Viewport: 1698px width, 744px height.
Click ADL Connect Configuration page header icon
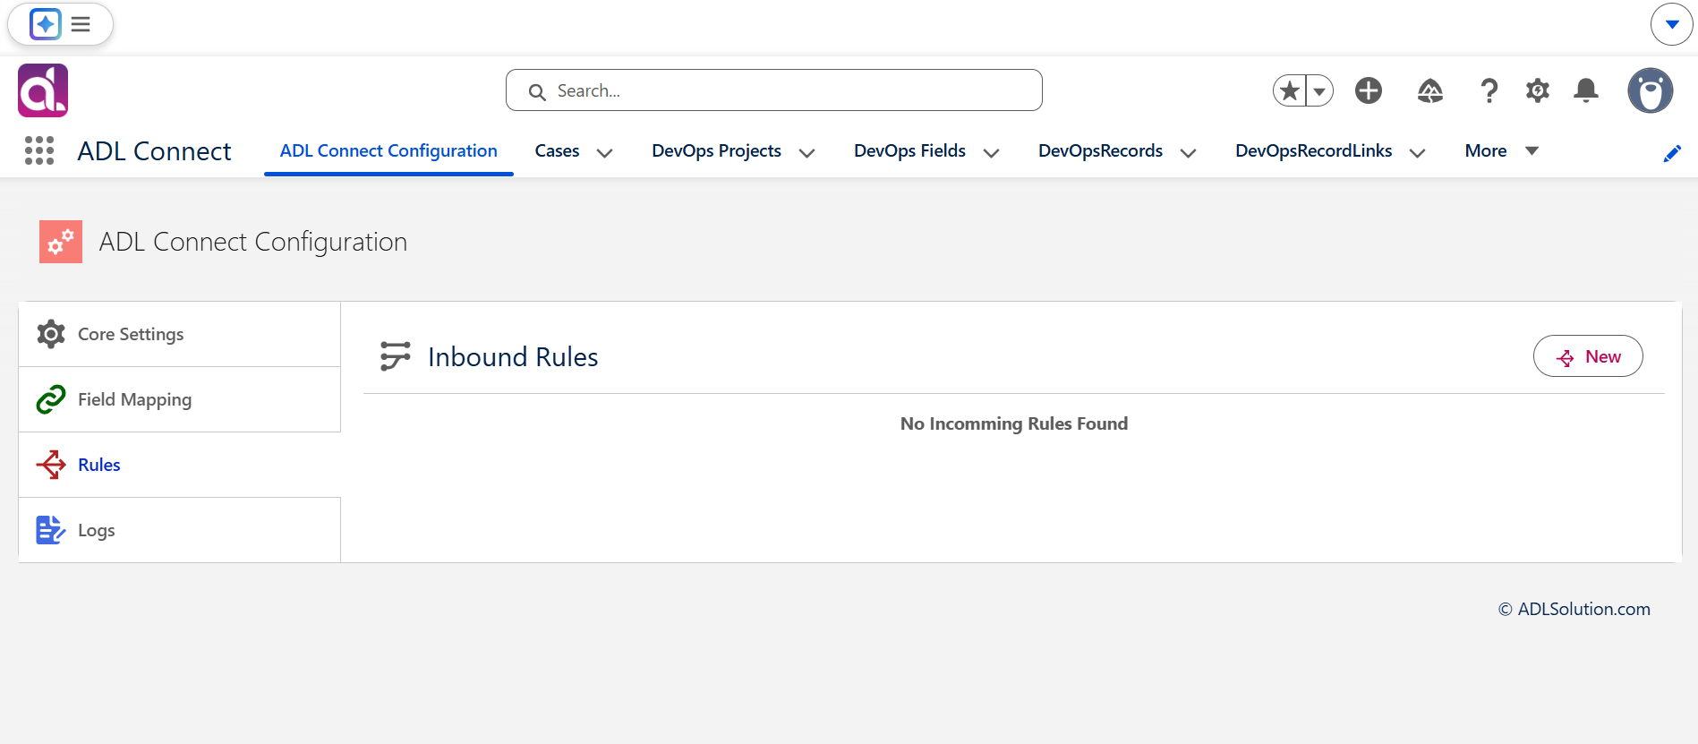[61, 242]
